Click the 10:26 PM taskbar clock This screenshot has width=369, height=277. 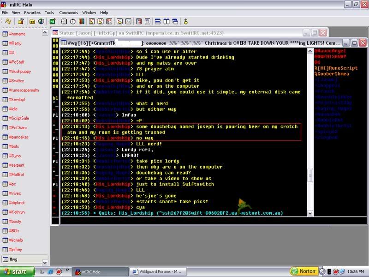[355, 272]
